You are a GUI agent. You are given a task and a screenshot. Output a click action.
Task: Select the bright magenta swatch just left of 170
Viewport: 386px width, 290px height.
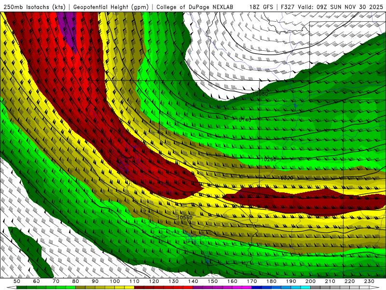tap(247, 288)
